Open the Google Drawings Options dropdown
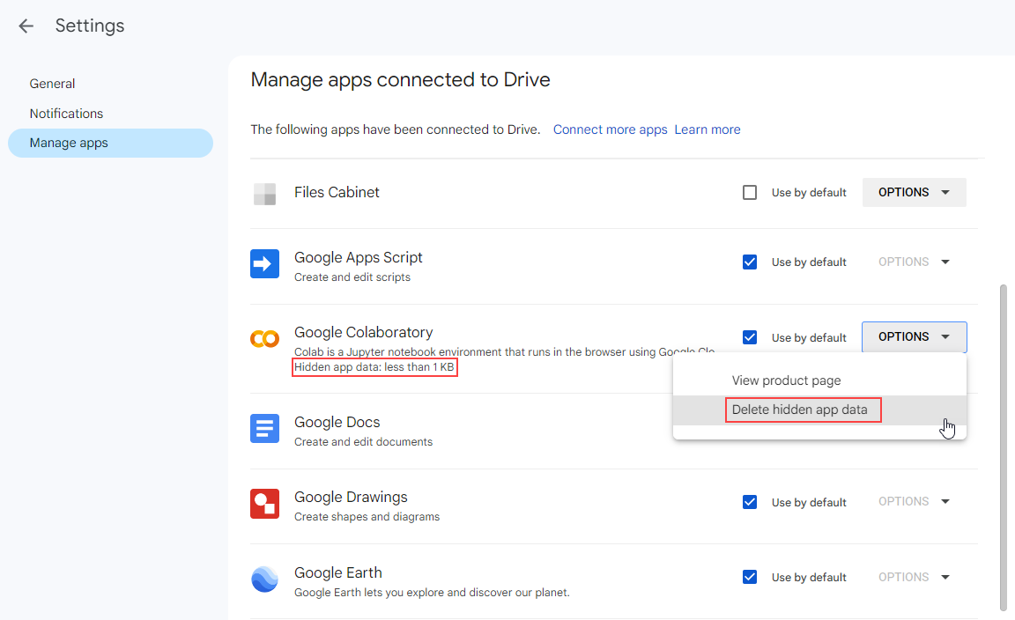The image size is (1015, 620). point(914,501)
